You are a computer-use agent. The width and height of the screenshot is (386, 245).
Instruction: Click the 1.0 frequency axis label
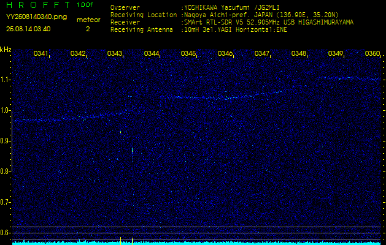tap(5, 110)
